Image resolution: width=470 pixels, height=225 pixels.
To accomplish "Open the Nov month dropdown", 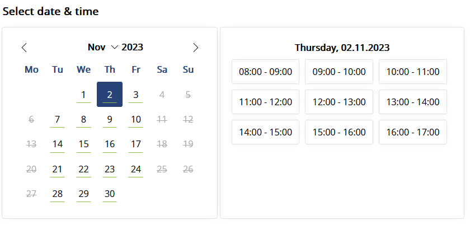I will click(103, 47).
